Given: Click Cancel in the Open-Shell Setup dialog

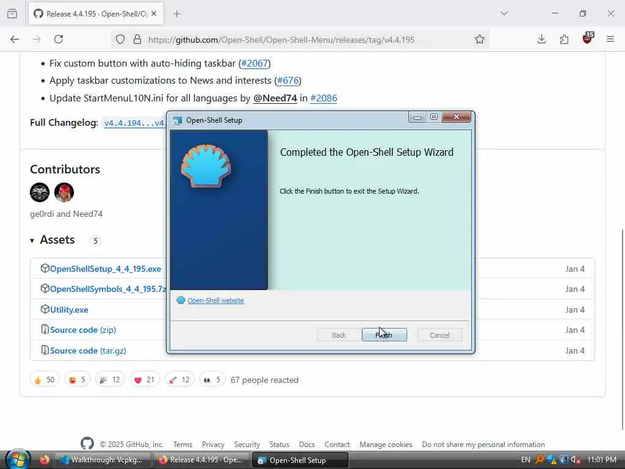Looking at the screenshot, I should pos(439,335).
